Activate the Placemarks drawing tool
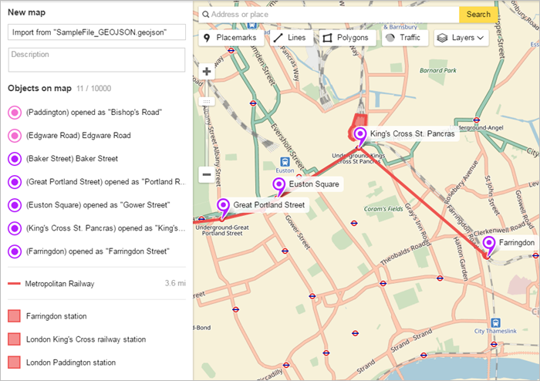540x381 pixels. pos(231,37)
